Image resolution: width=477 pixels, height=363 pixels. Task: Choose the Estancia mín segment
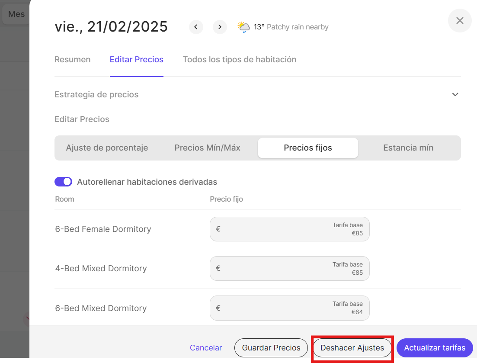click(408, 148)
